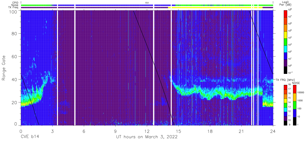Click x-axis tick label 9
The image size is (307, 142).
(115, 131)
